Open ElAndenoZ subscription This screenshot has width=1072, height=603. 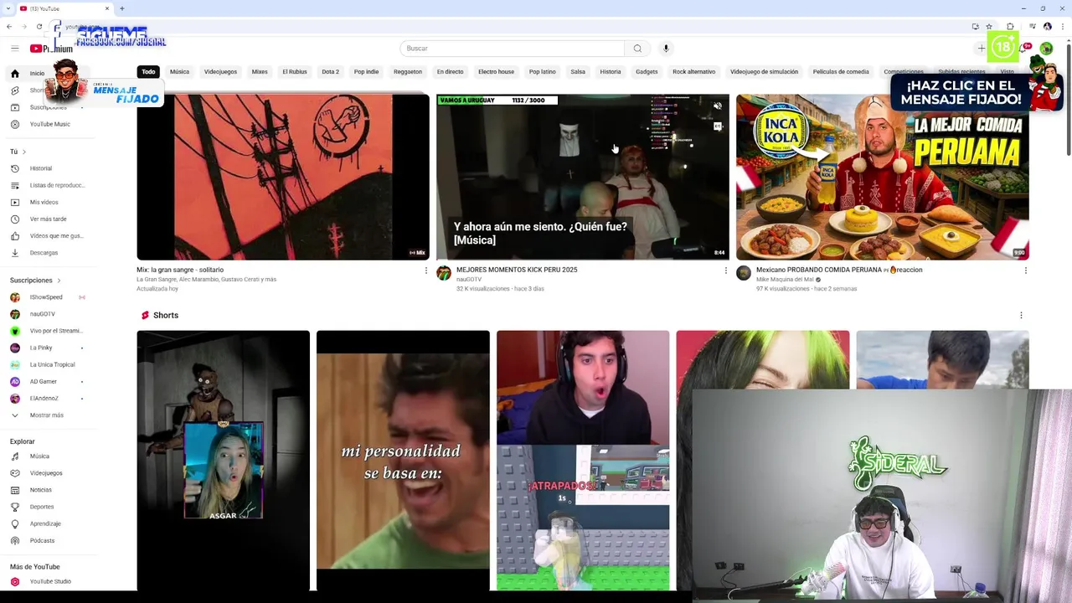point(44,398)
